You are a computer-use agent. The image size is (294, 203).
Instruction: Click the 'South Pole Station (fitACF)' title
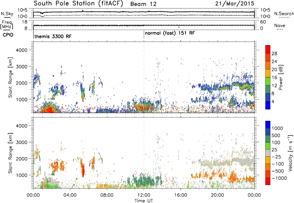[x=78, y=3]
